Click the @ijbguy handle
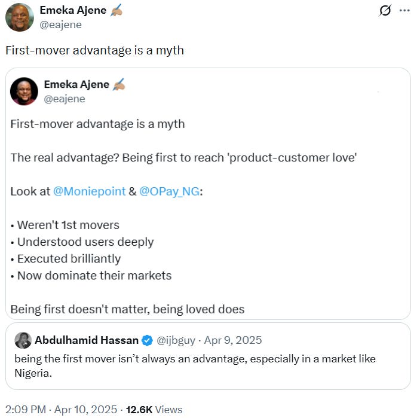The width and height of the screenshot is (414, 418). [x=176, y=340]
